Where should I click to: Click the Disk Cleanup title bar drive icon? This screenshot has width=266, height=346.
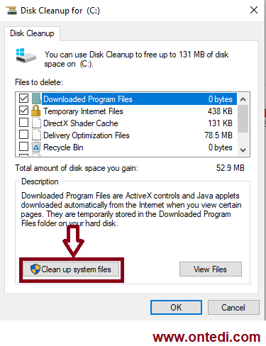click(x=11, y=11)
